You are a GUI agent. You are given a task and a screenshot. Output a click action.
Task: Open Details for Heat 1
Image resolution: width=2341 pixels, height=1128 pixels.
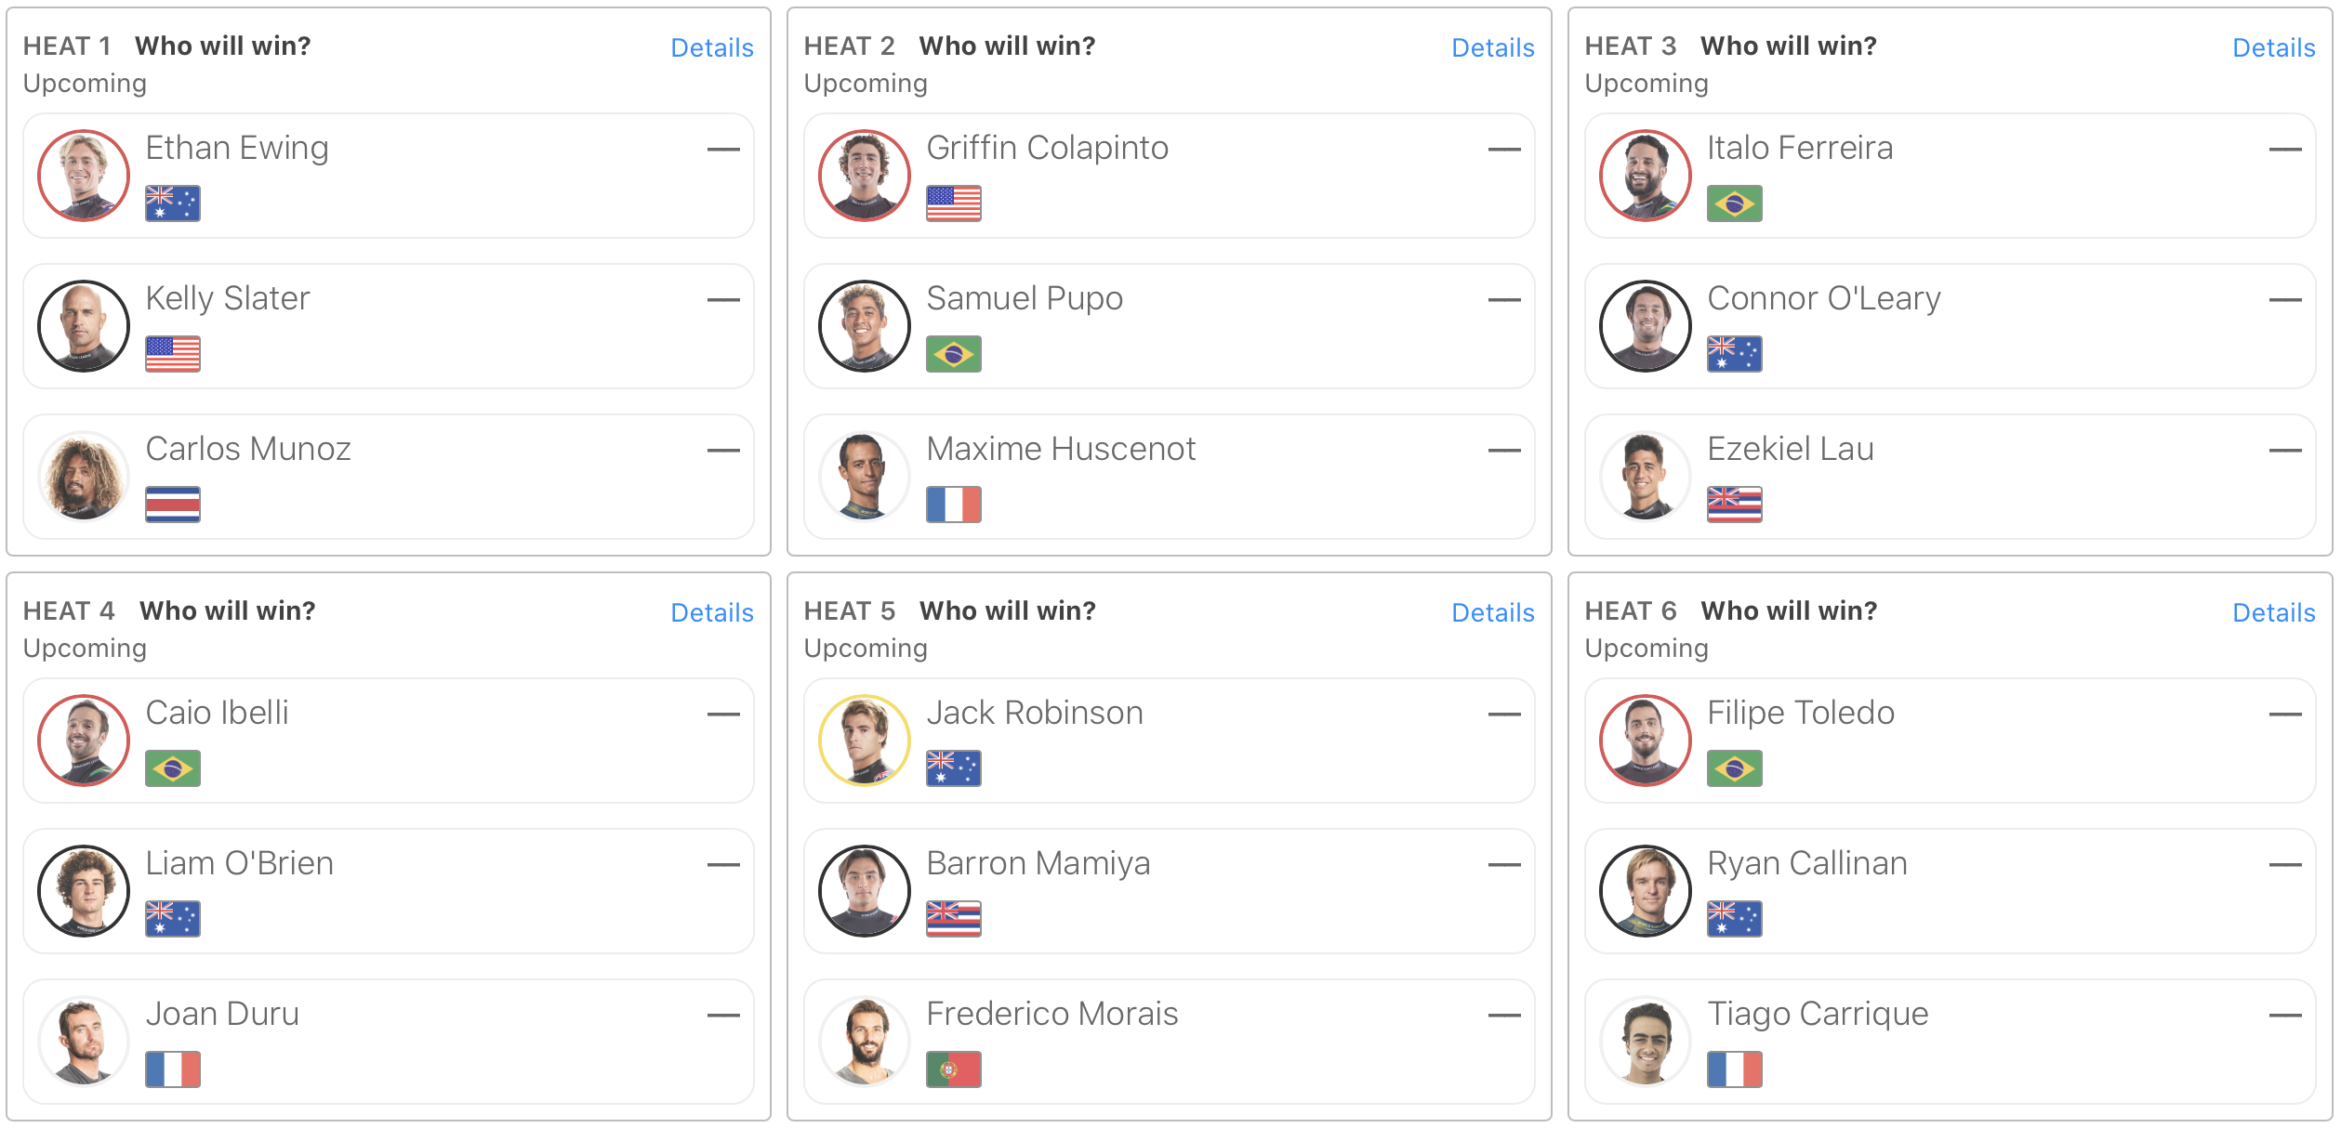(x=712, y=48)
